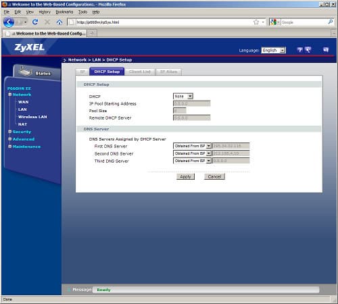Open the Status router icon
Image resolution: width=338 pixels, height=304 pixels.
[26, 71]
